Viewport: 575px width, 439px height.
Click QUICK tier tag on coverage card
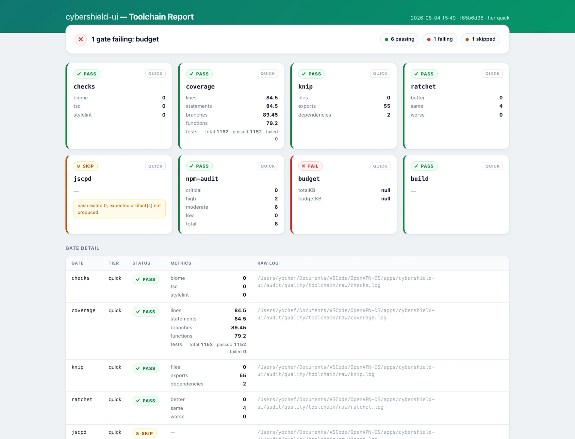pyautogui.click(x=268, y=74)
